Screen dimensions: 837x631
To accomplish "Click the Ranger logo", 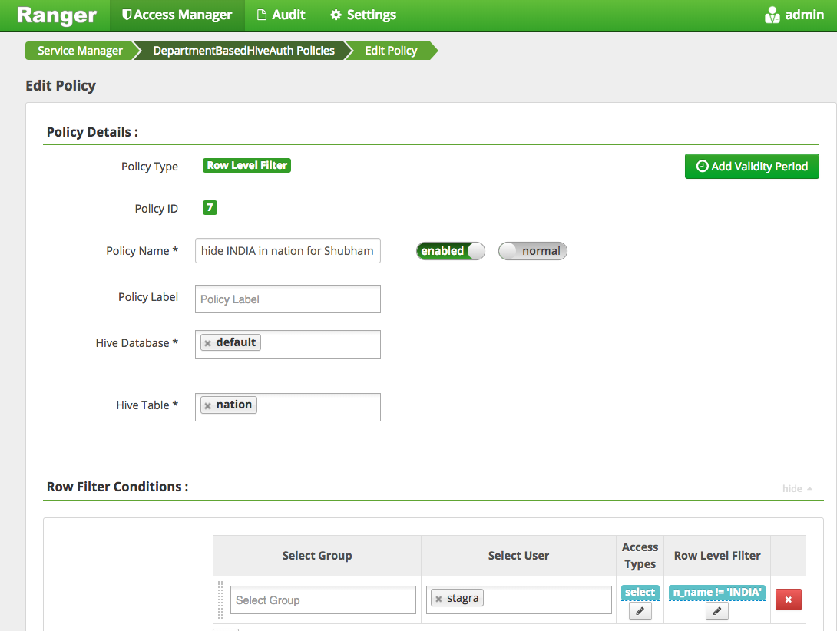I will 57,15.
